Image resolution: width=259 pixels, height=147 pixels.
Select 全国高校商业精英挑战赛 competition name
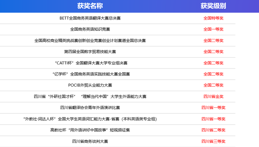[90, 41]
